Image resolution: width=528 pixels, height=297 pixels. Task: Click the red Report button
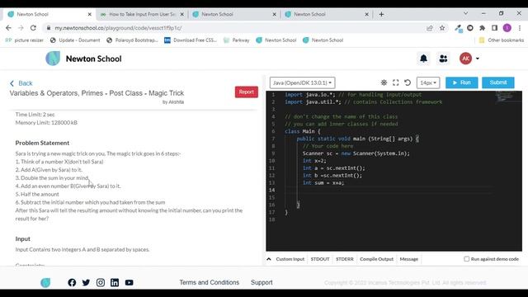click(x=247, y=92)
